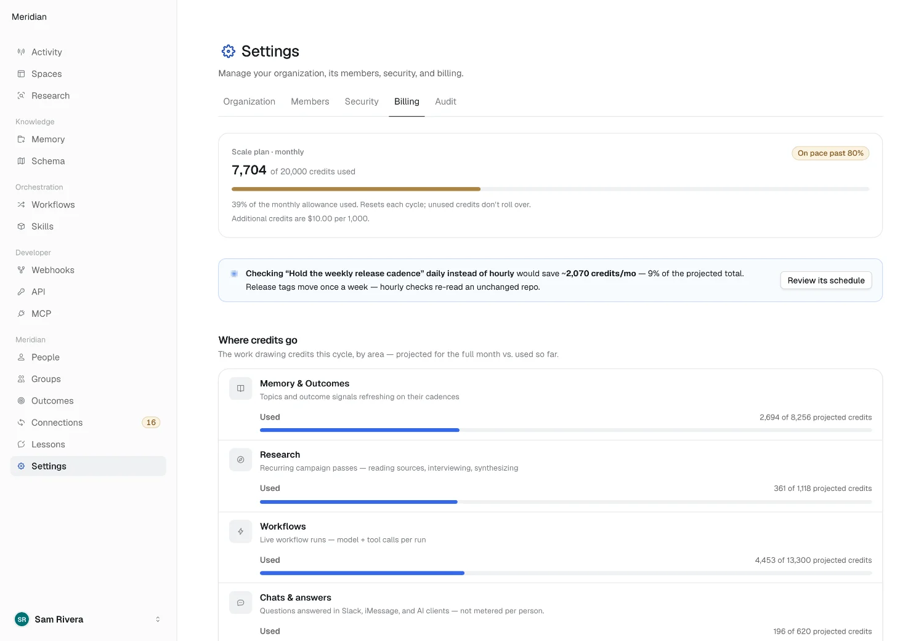Click "361 of 1,118 projected credits" text
This screenshot has height=641, width=924.
point(822,488)
